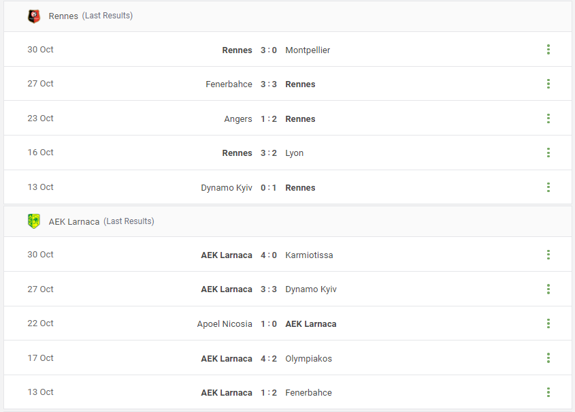575x412 pixels.
Task: Select Montpellier team name
Action: (x=308, y=50)
